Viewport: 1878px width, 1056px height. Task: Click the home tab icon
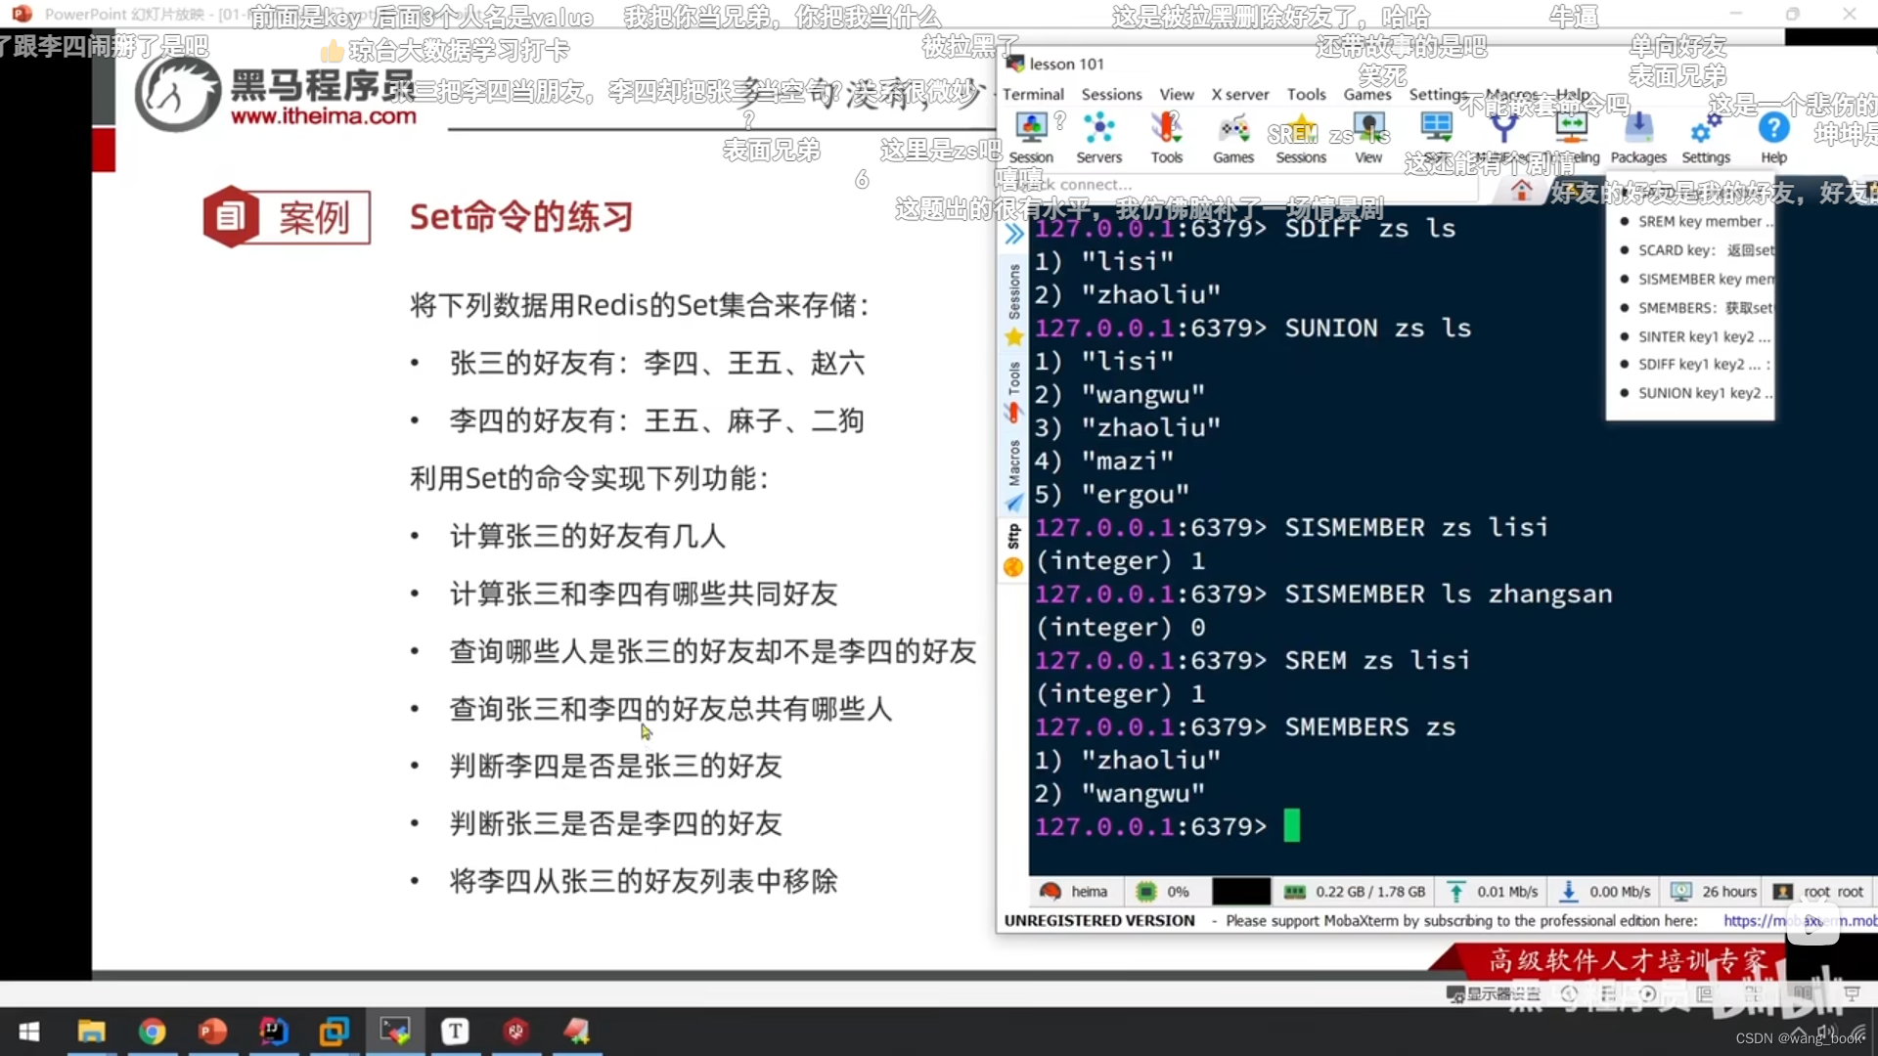point(1521,191)
